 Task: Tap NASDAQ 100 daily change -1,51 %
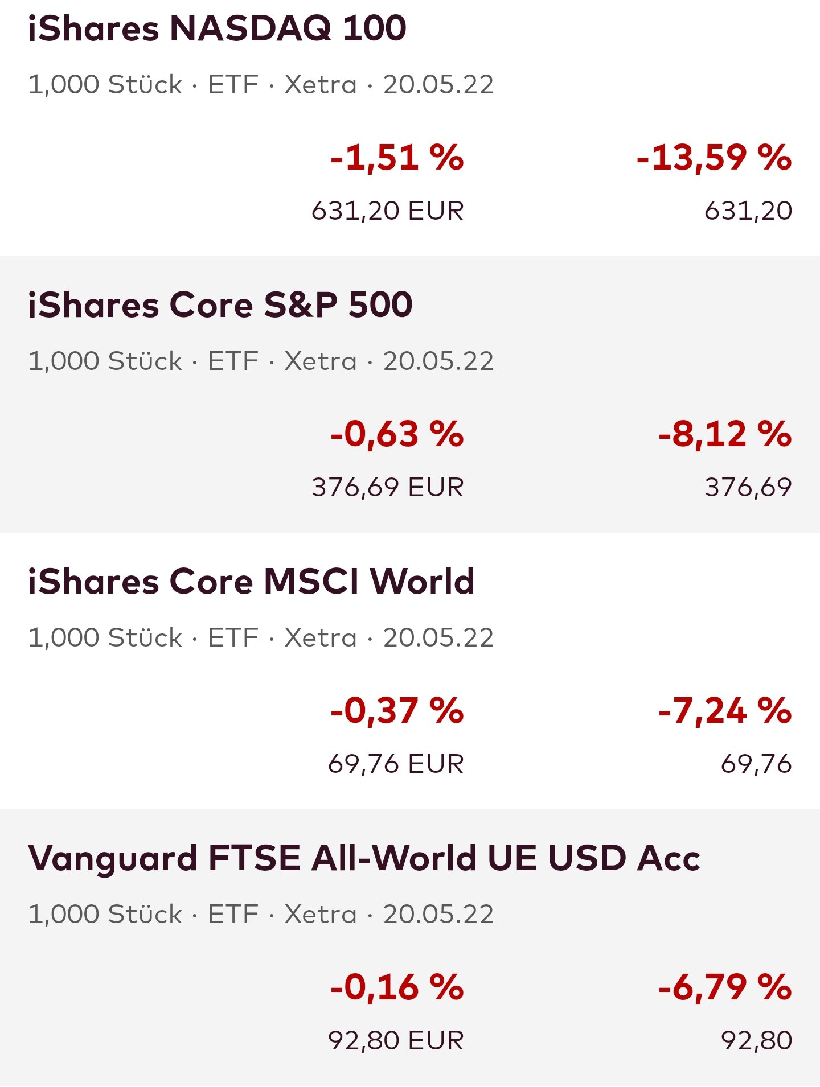397,158
